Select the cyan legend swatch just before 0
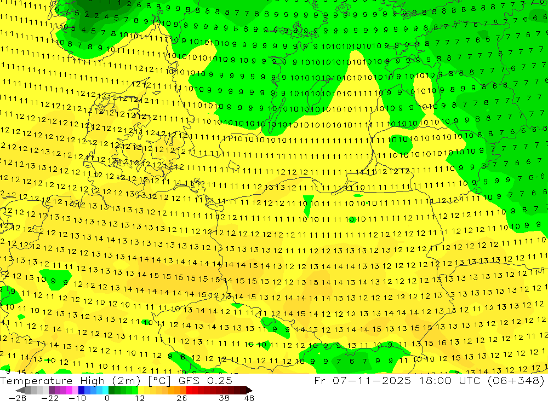 coord(105,390)
